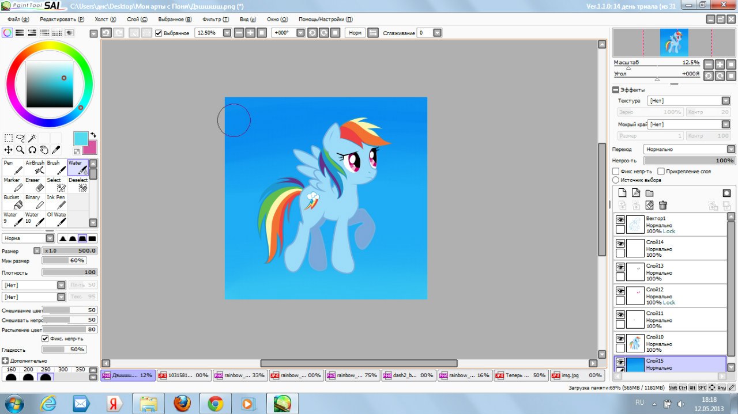Uncheck the Выбранное checkbox
Image resolution: width=738 pixels, height=414 pixels.
pyautogui.click(x=159, y=33)
